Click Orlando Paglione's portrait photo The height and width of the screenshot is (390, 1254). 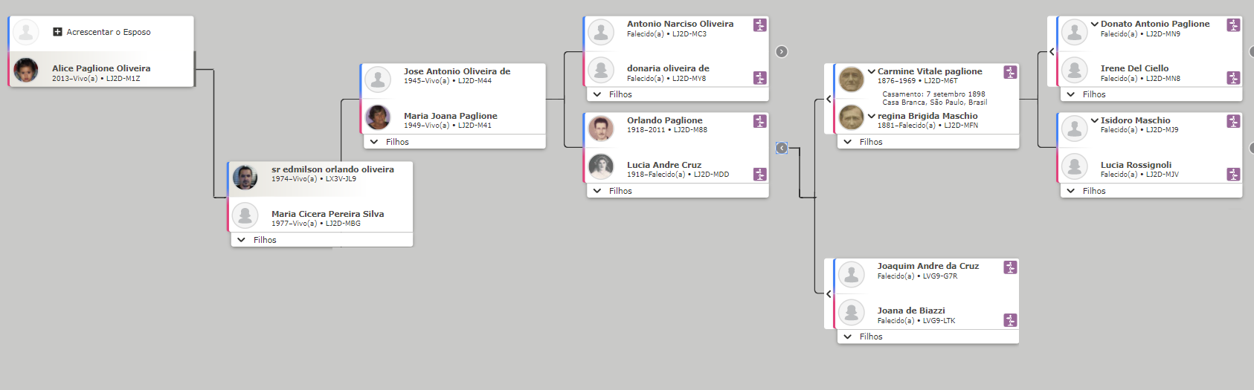click(x=601, y=129)
